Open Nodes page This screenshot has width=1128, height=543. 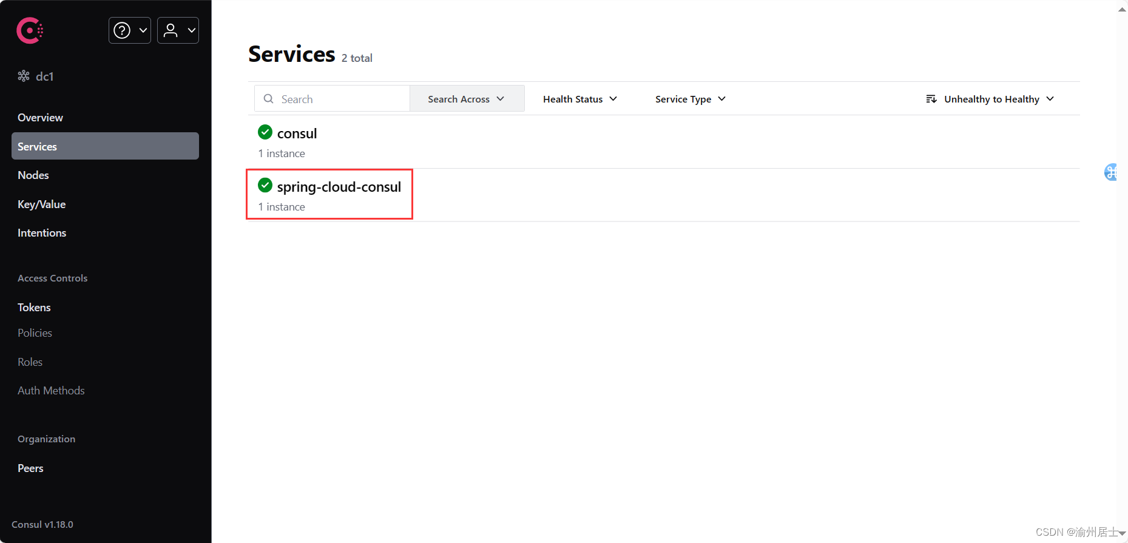point(33,175)
